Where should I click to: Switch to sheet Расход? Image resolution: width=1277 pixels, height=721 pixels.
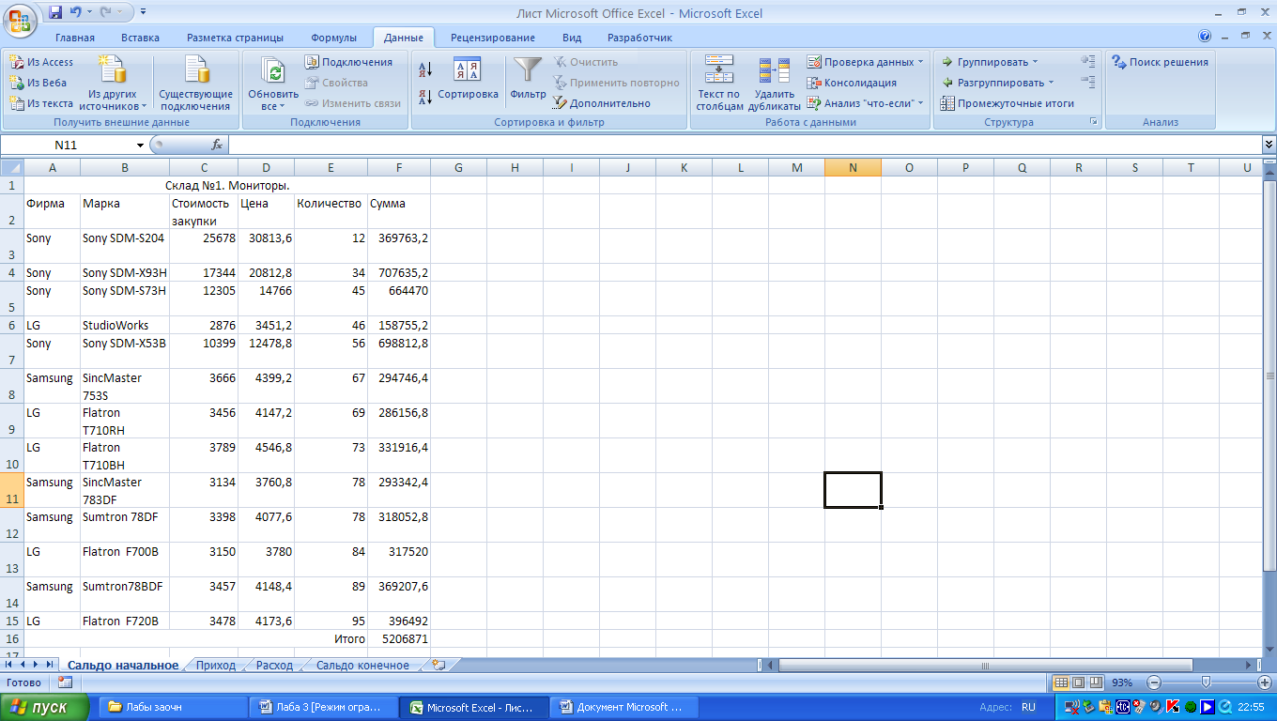click(x=274, y=665)
